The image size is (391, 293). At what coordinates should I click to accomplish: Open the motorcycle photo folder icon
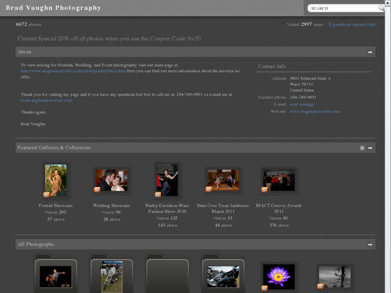(111, 275)
